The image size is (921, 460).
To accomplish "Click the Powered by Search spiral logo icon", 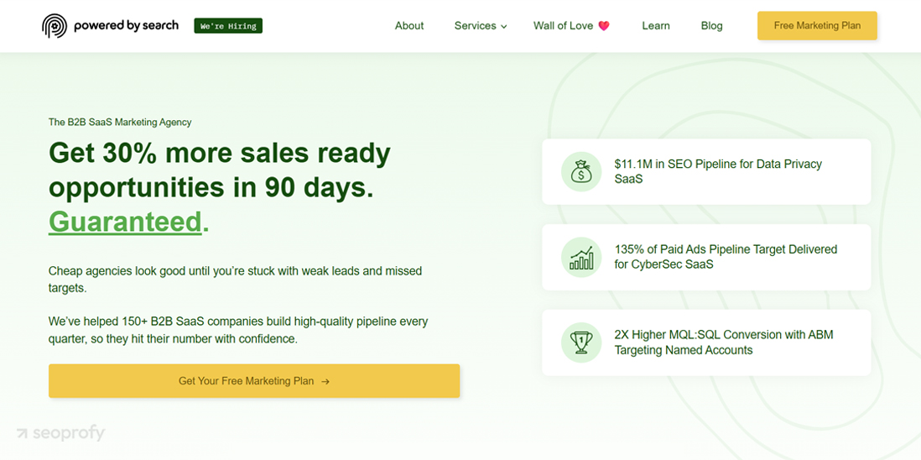I will pyautogui.click(x=55, y=26).
